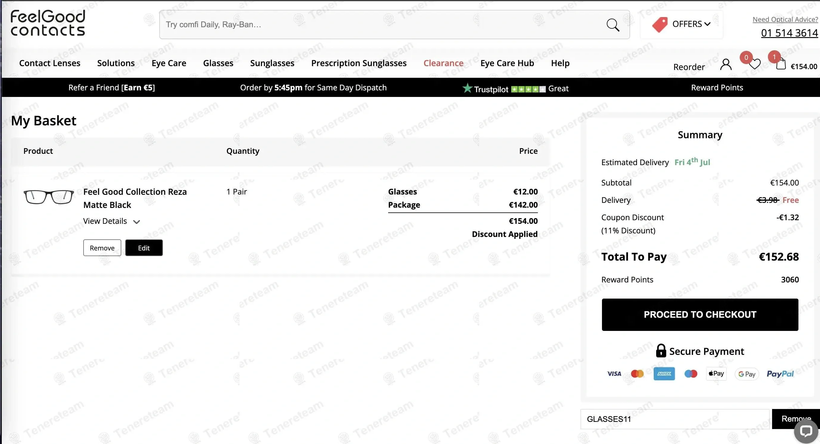The image size is (820, 444).
Task: Click the 'Free' delivery text
Action: pos(791,200)
